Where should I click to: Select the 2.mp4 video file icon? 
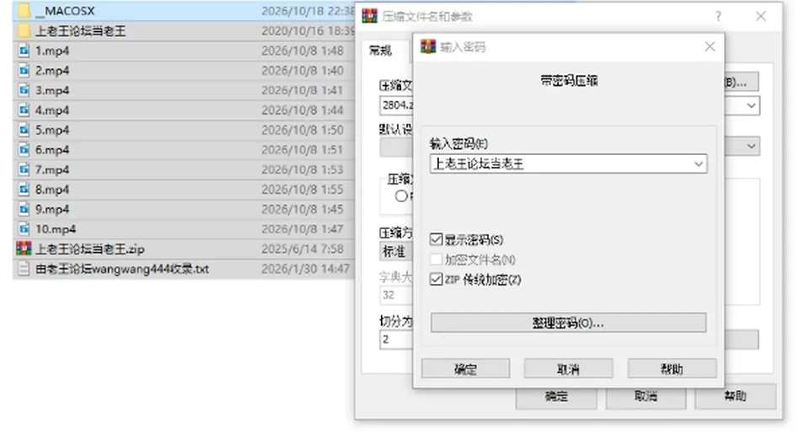click(24, 70)
